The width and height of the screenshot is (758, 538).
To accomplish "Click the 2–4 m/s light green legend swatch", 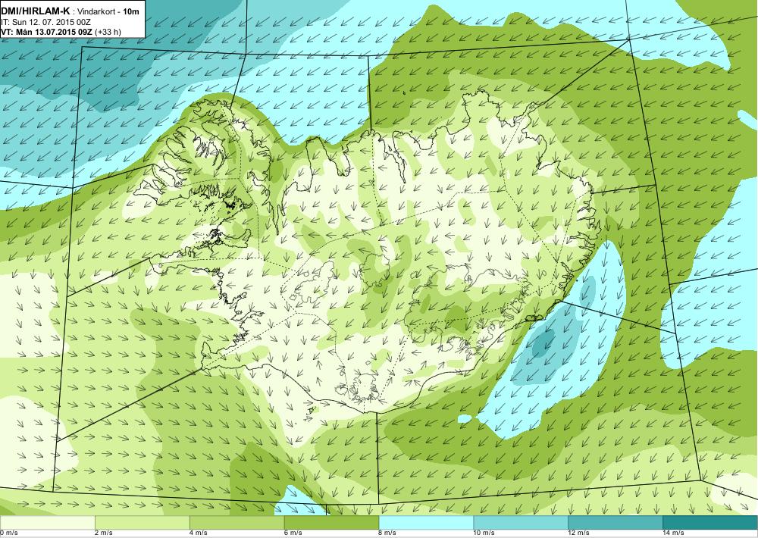I will (143, 523).
